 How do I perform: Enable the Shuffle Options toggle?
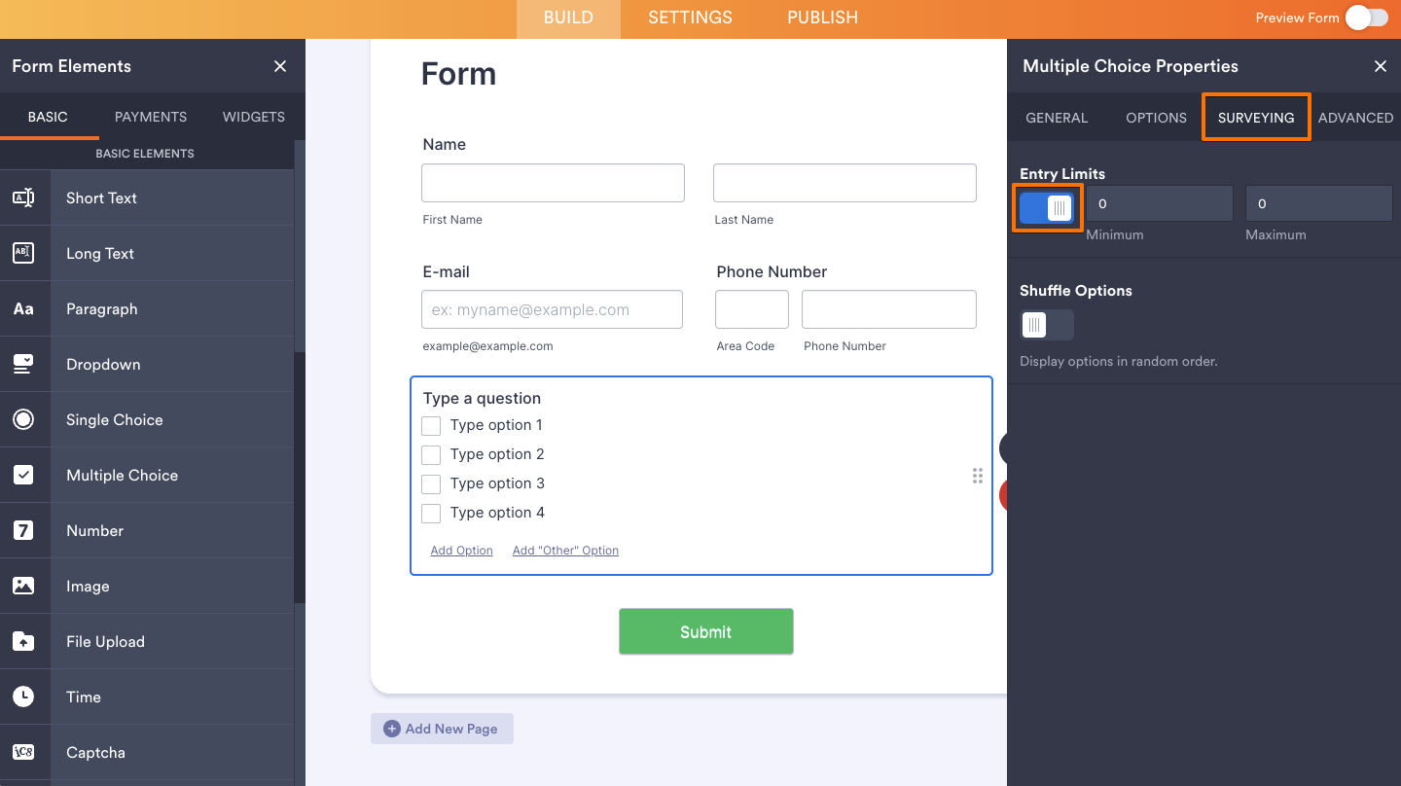[x=1045, y=324]
